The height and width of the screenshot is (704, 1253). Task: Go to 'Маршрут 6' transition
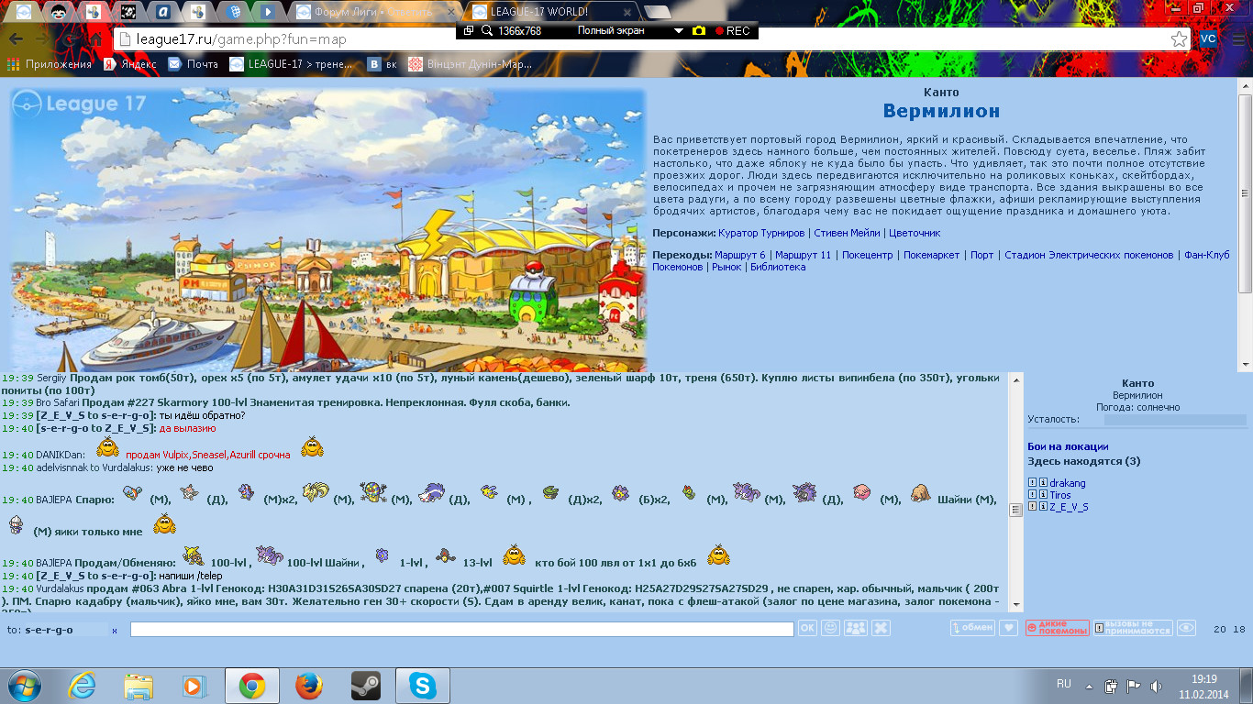coord(739,255)
